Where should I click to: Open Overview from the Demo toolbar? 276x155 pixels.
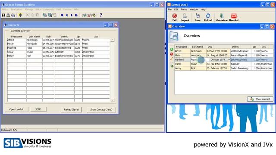pos(222,17)
